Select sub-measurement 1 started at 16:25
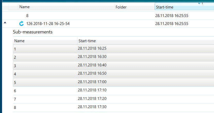 15,49
